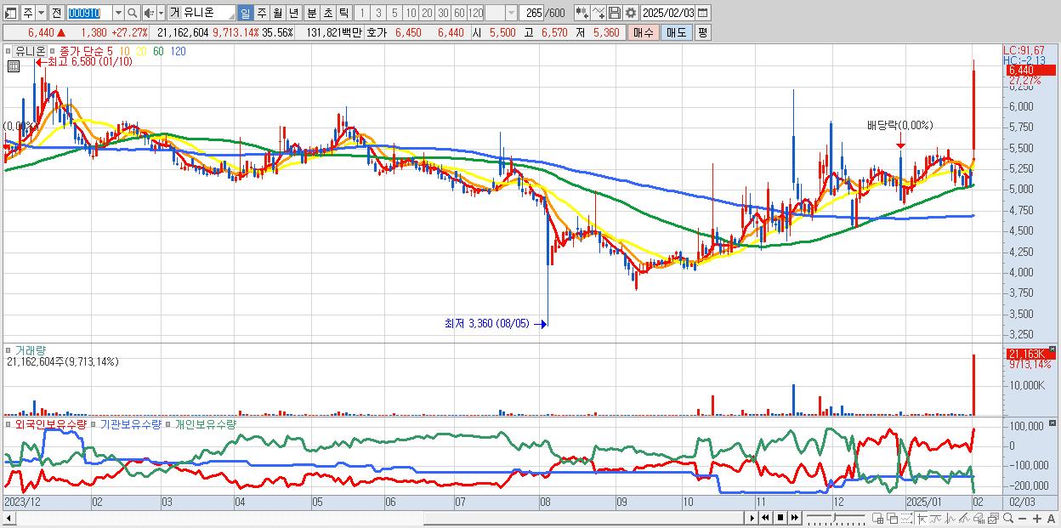Click the continuous query candles icon
Viewport: 1061px width, 528px height.
[582, 13]
